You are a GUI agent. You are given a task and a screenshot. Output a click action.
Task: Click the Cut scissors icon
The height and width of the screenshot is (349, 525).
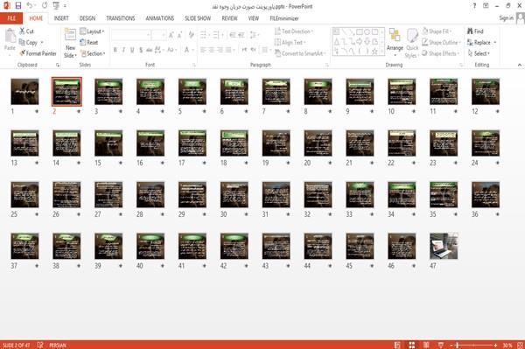23,31
